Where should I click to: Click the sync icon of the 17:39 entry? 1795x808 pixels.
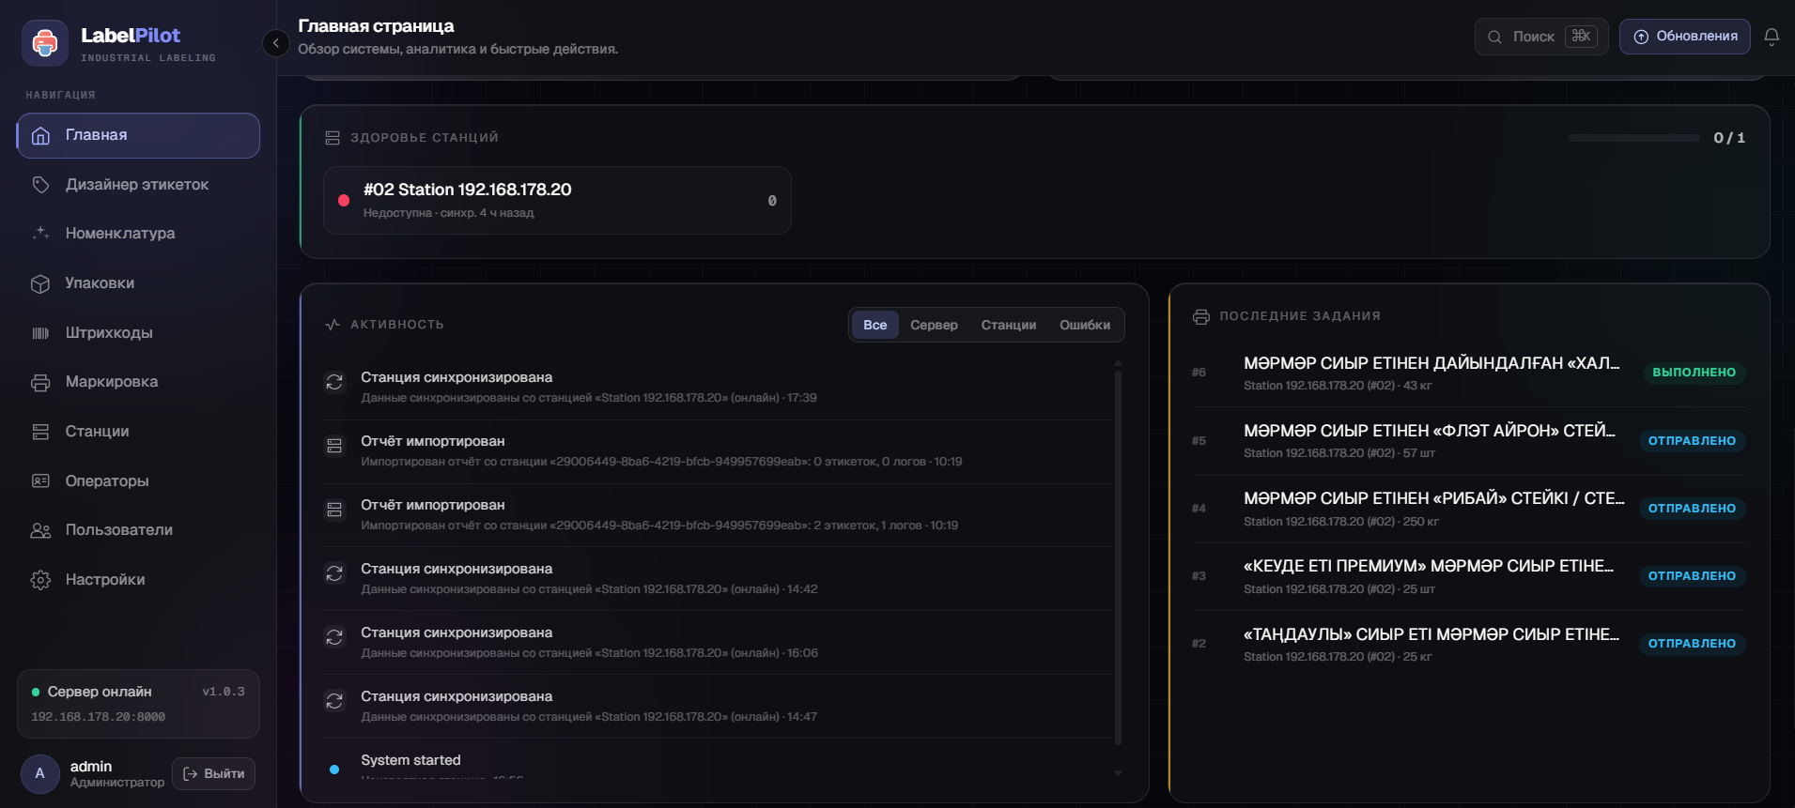(x=334, y=382)
